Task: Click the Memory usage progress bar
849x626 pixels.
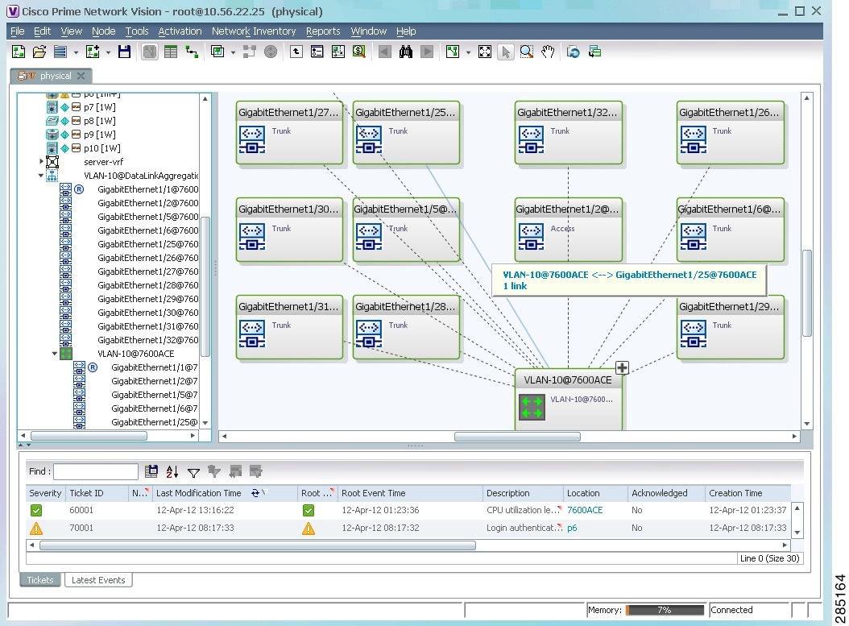Action: (x=665, y=611)
